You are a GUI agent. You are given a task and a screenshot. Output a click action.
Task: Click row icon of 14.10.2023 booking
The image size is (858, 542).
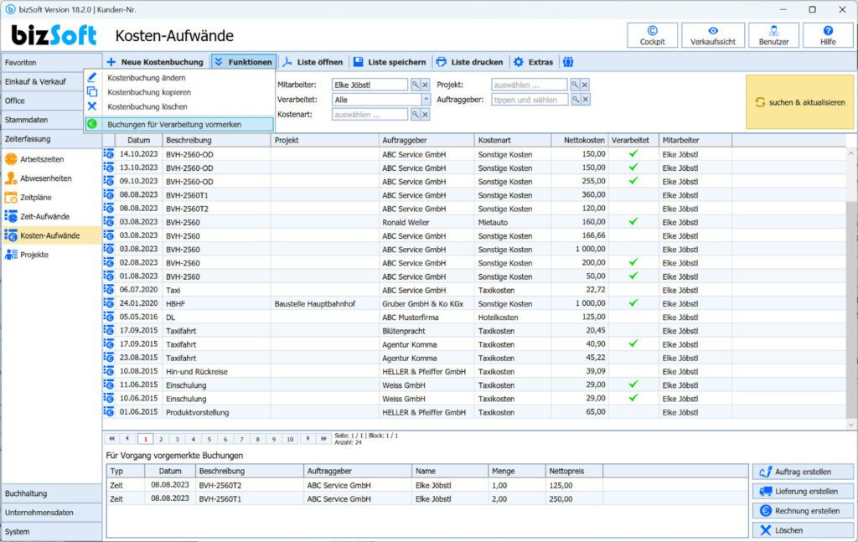109,154
